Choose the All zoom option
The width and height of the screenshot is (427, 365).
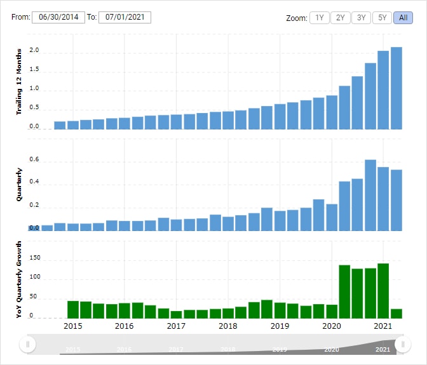pos(403,18)
